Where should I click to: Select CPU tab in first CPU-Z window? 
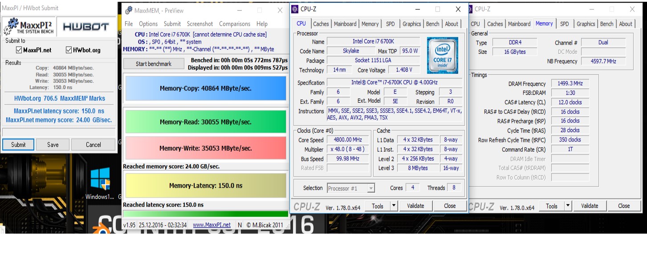tap(301, 24)
